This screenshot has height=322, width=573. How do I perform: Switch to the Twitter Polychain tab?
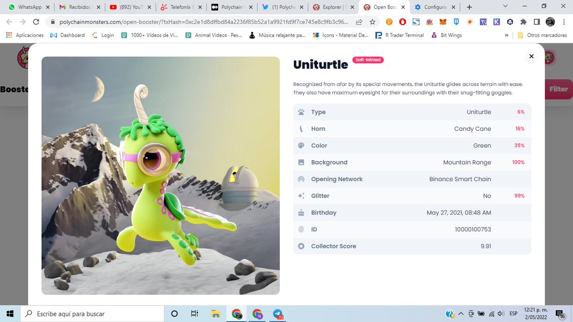click(282, 7)
